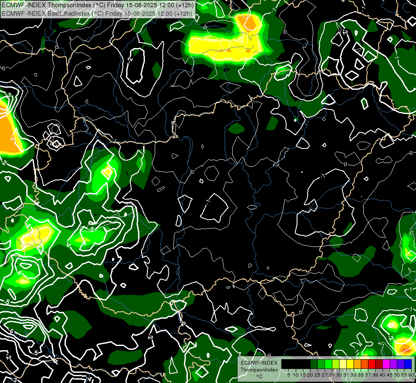Click the ThompsonIndex label in the legend
Viewport: 416px width, 383px height.
click(259, 370)
